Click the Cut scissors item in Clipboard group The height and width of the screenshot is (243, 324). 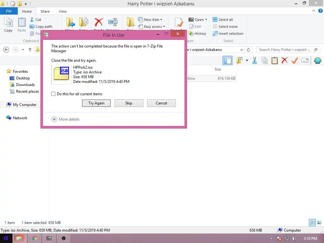pos(35,20)
